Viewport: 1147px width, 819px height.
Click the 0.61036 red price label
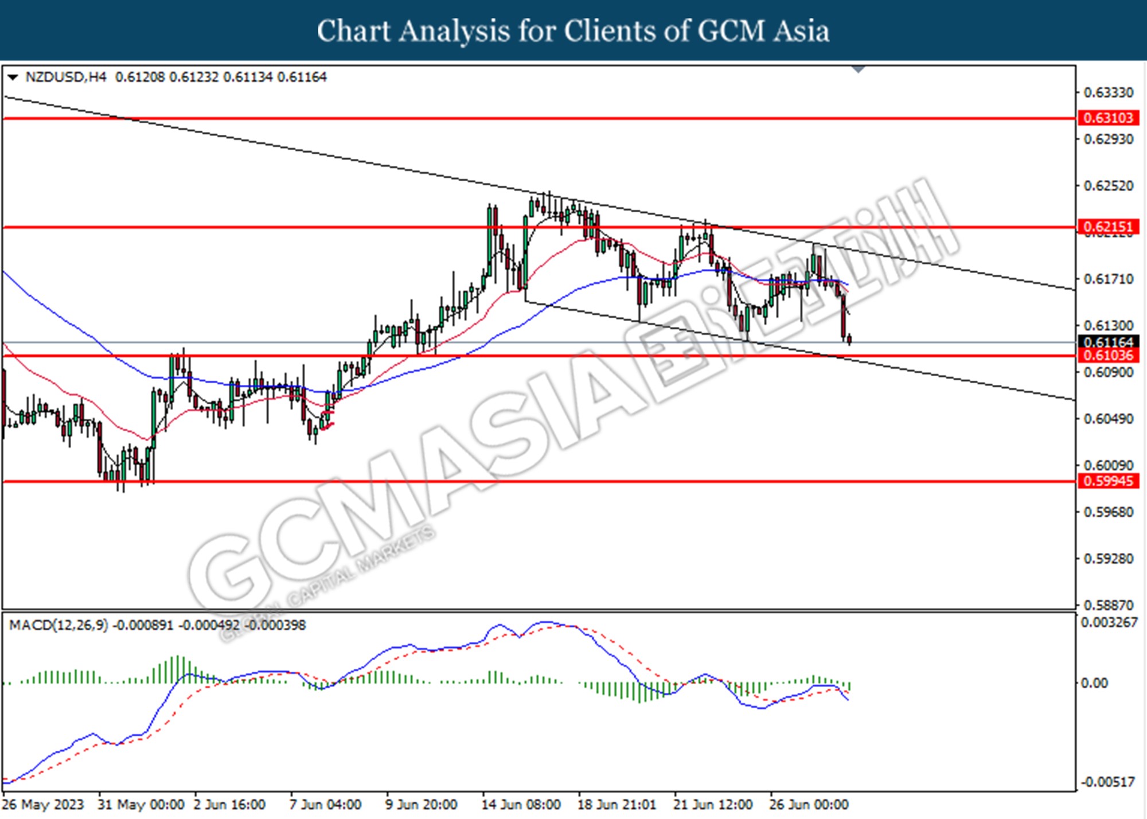(1108, 356)
